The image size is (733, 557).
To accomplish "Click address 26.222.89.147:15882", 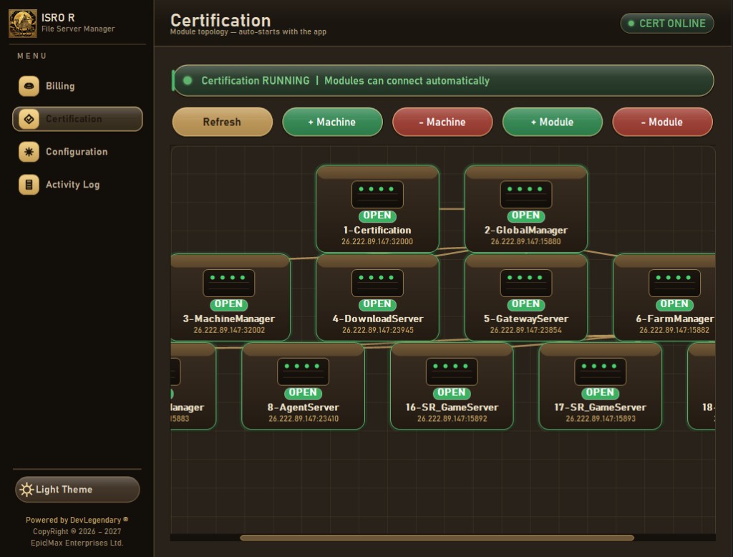I will point(674,330).
